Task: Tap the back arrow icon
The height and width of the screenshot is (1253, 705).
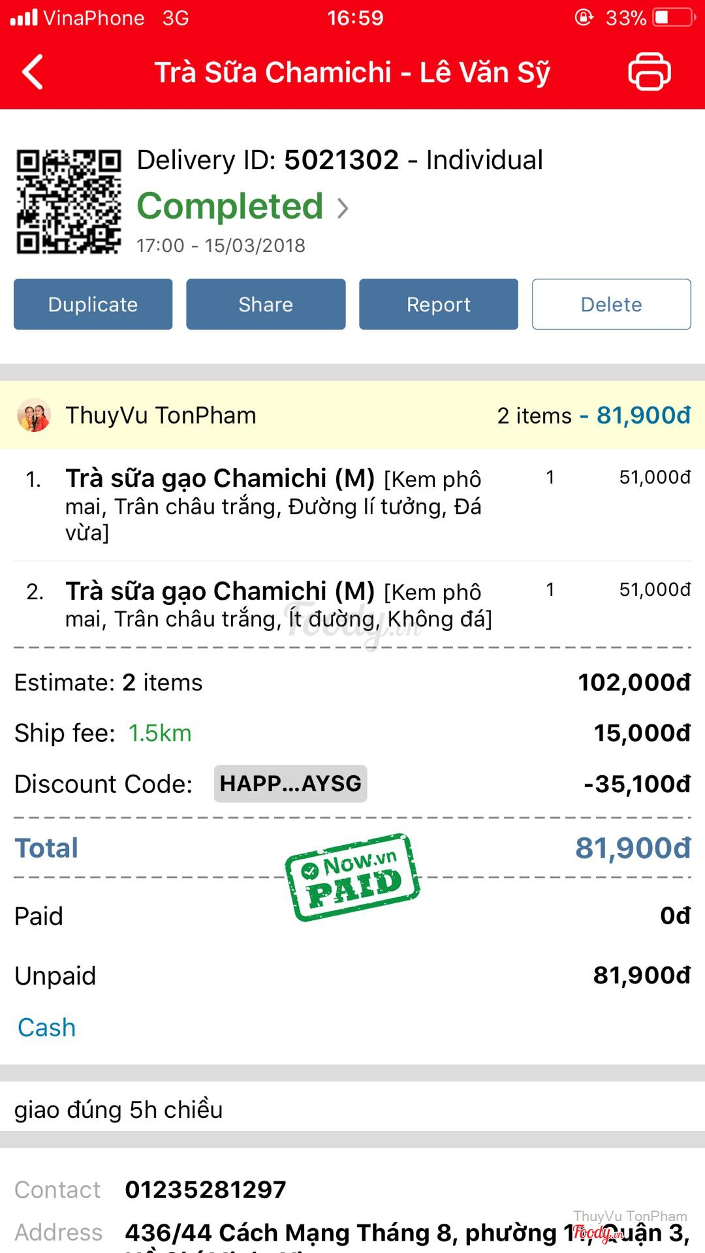Action: click(x=33, y=72)
